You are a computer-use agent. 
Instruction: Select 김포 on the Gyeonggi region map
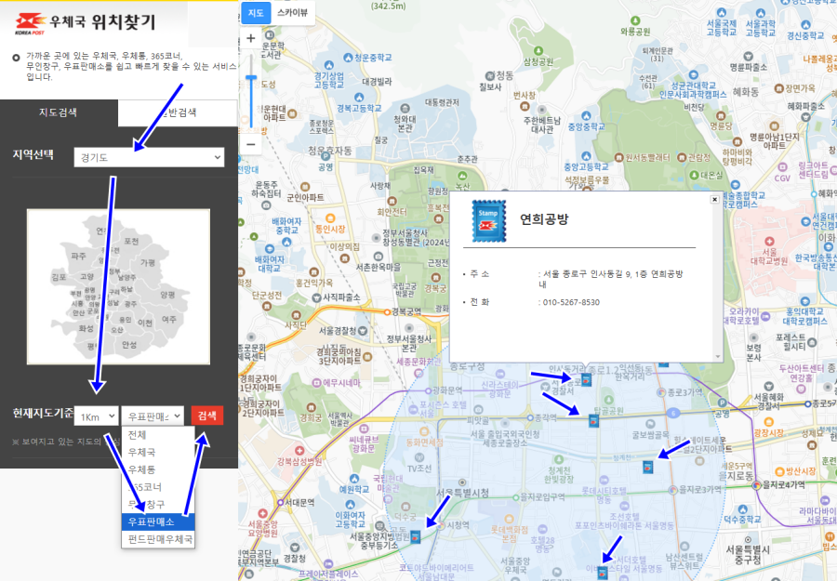click(59, 277)
